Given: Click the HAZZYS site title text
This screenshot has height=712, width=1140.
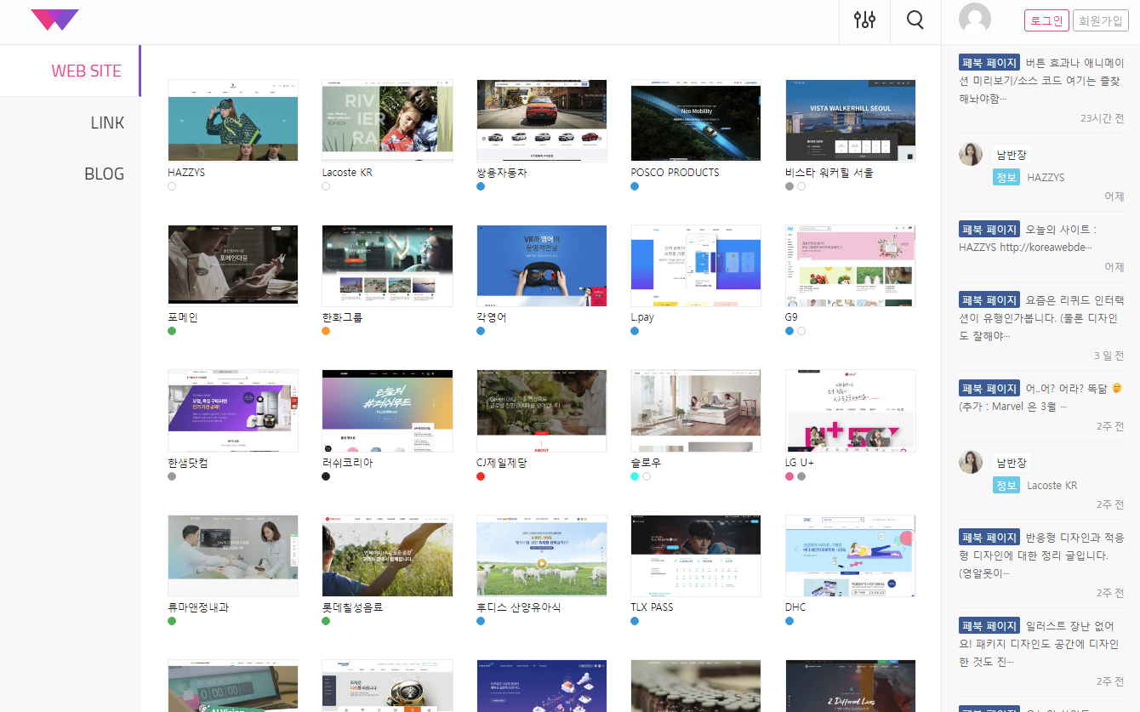Looking at the screenshot, I should [x=186, y=172].
